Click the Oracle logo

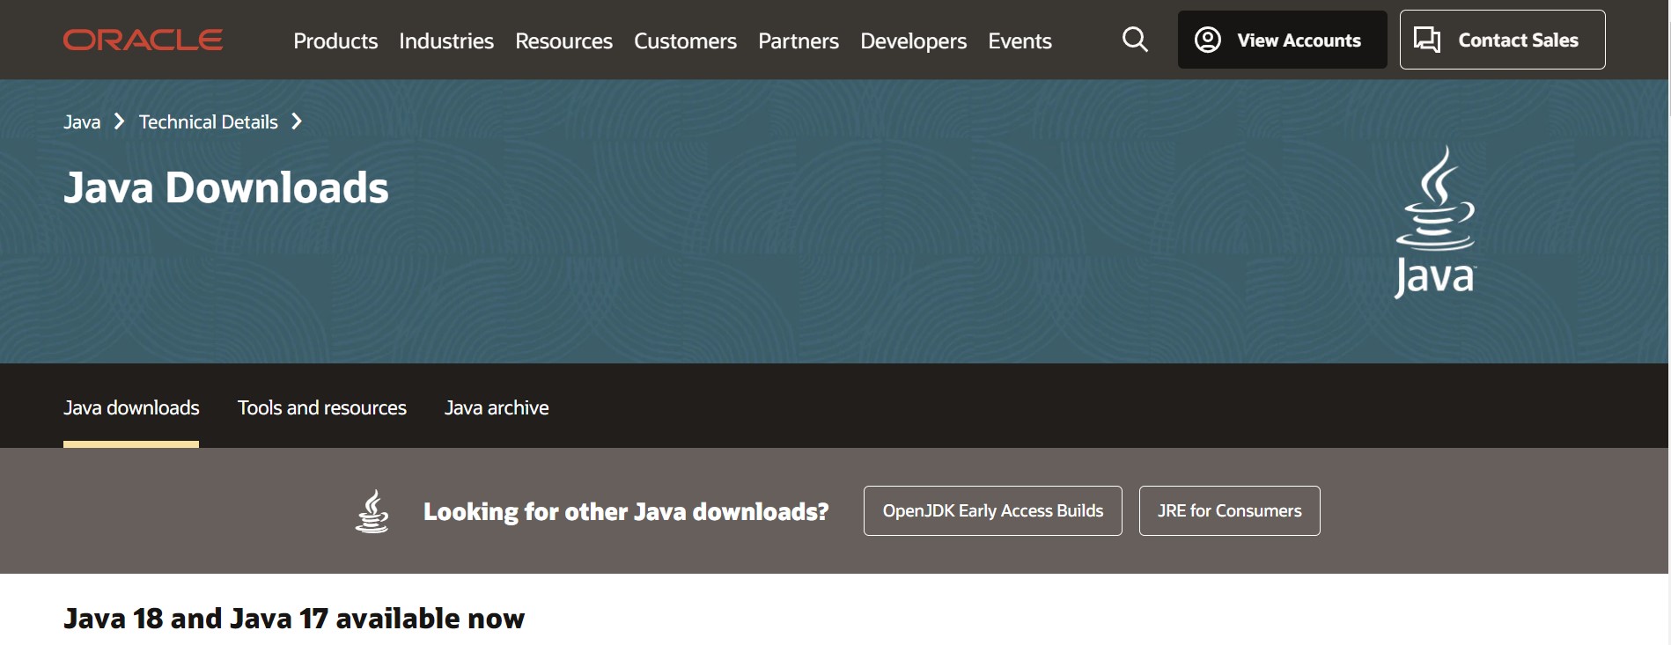[143, 40]
